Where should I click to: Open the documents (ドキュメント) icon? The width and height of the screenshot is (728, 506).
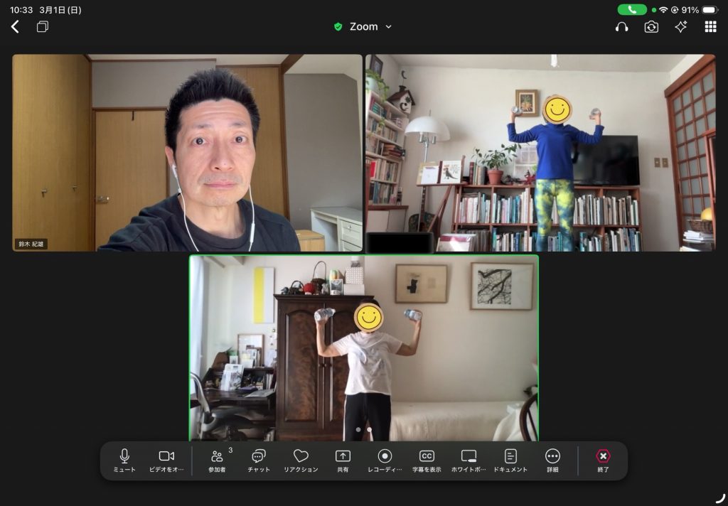tap(510, 460)
